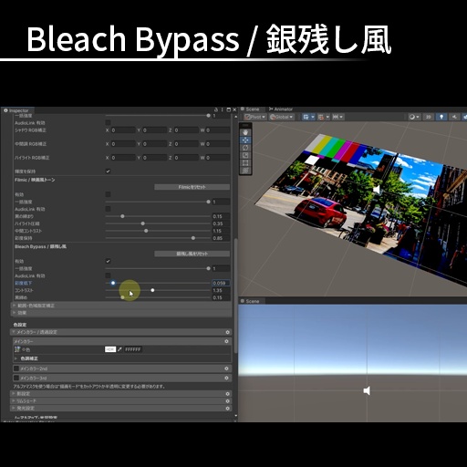This screenshot has height=467, width=467.
Task: Switch to the Animator tab
Action: (280, 109)
